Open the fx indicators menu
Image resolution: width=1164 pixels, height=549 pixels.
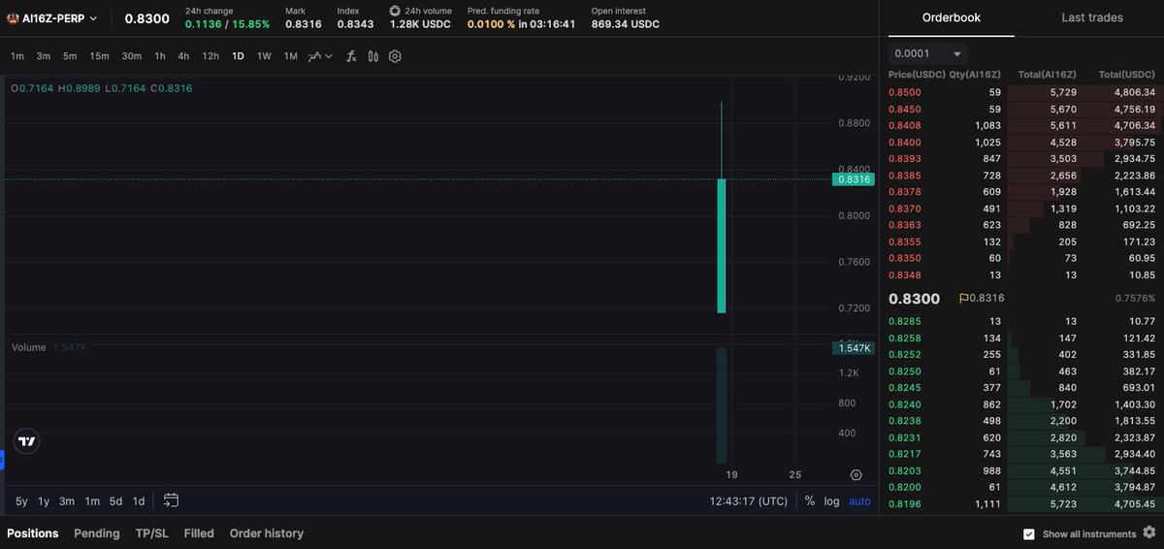(351, 56)
